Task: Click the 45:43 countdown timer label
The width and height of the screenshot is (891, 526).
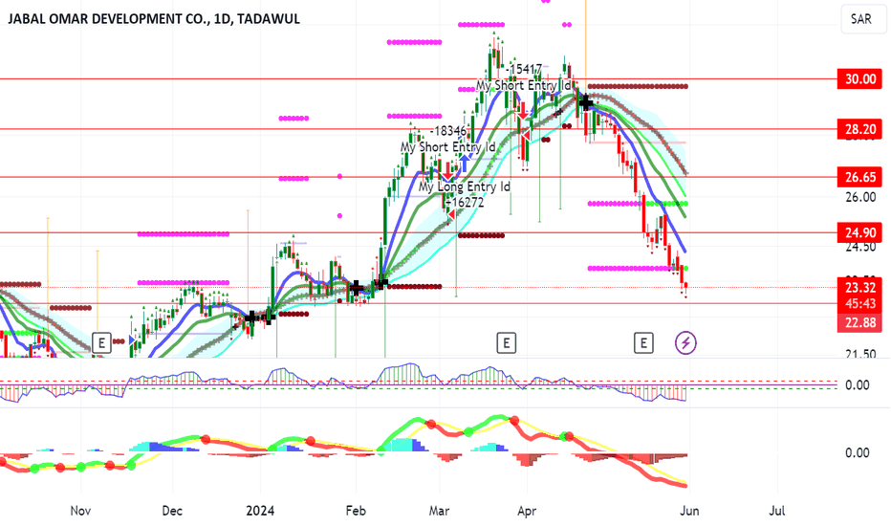Action: tap(860, 304)
